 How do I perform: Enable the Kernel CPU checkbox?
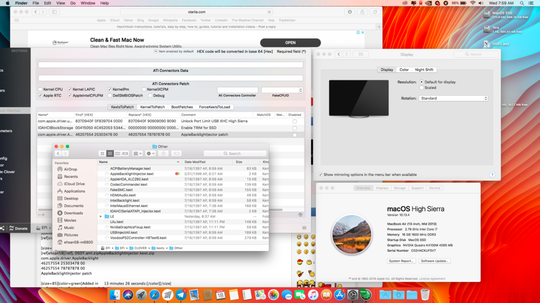point(40,89)
